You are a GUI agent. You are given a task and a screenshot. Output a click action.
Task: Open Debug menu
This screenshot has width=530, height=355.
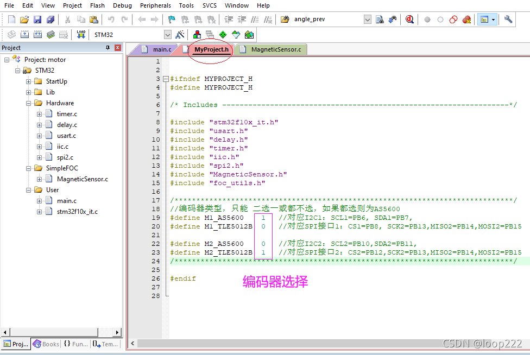(x=122, y=5)
